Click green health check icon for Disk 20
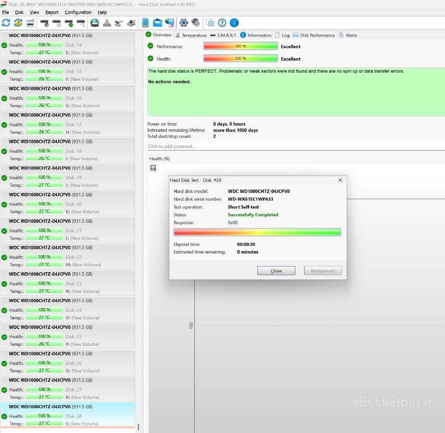 (4, 204)
